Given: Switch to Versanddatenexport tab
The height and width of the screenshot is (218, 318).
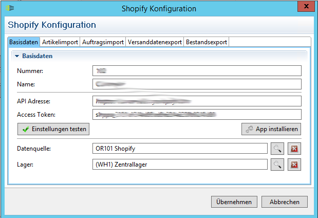Looking at the screenshot, I should coord(155,42).
